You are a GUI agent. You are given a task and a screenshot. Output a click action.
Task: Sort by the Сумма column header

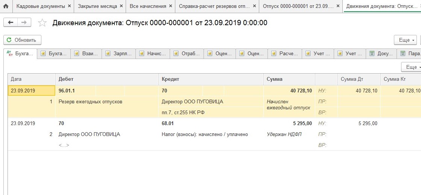click(289, 79)
